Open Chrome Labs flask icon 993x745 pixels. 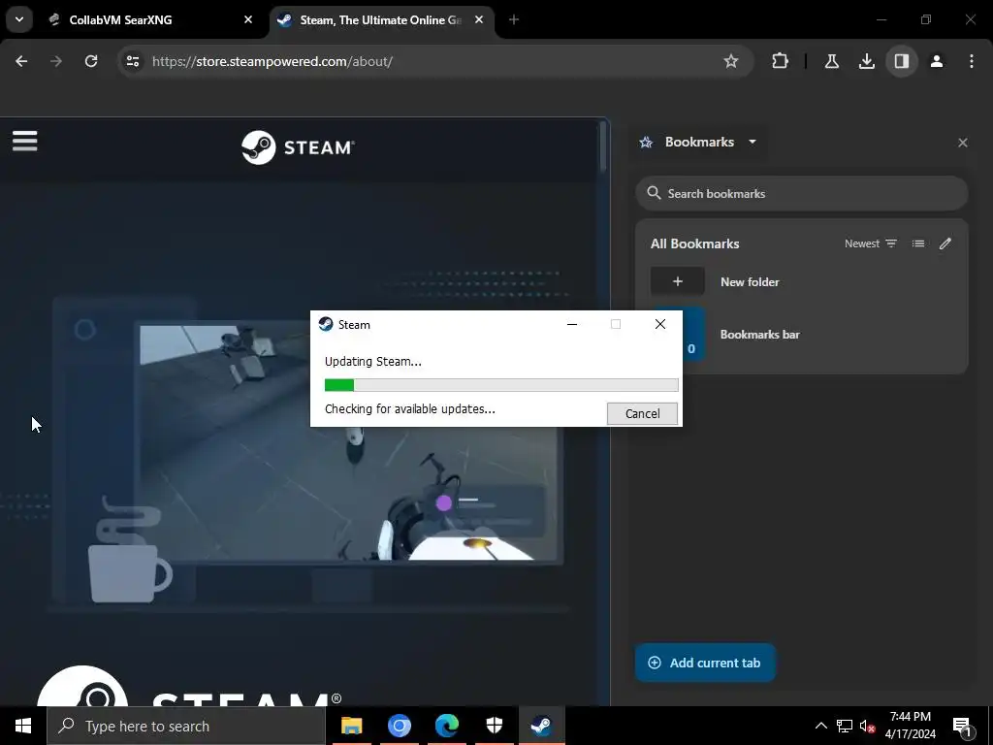pyautogui.click(x=831, y=61)
